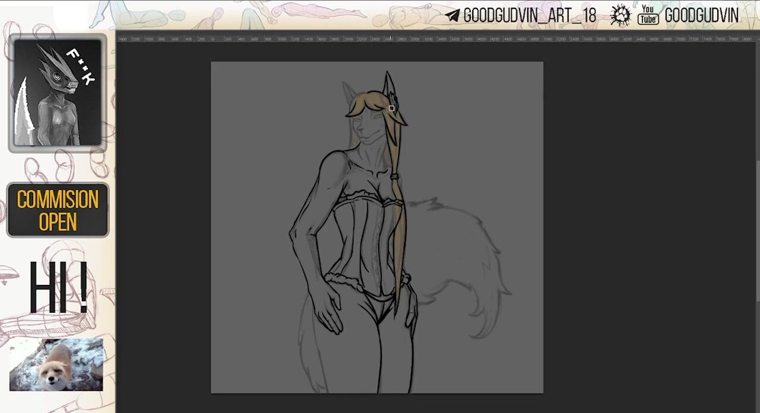Image resolution: width=760 pixels, height=413 pixels.
Task: Click the COMMISION OPEN badge
Action: click(x=58, y=210)
